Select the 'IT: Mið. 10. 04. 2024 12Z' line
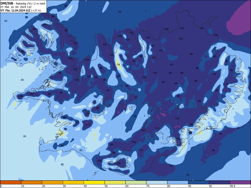Screen dimensions: 251x188 [x=16, y=7]
